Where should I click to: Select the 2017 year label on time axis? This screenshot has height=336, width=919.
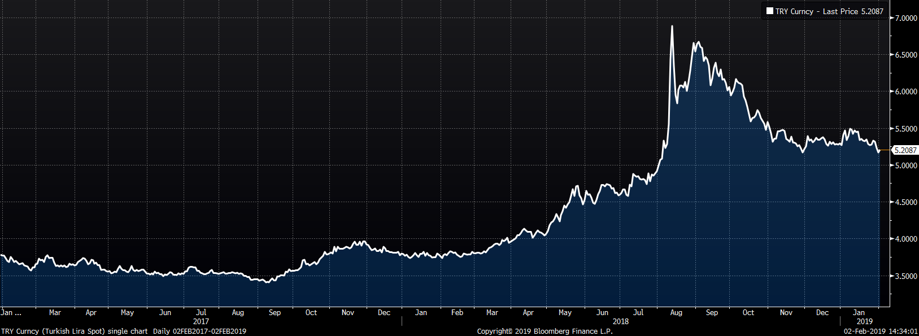click(201, 321)
